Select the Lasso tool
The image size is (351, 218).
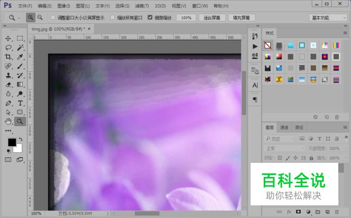[x=8, y=48]
